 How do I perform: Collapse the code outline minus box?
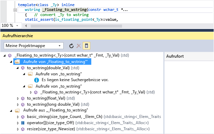[x=15, y=10]
